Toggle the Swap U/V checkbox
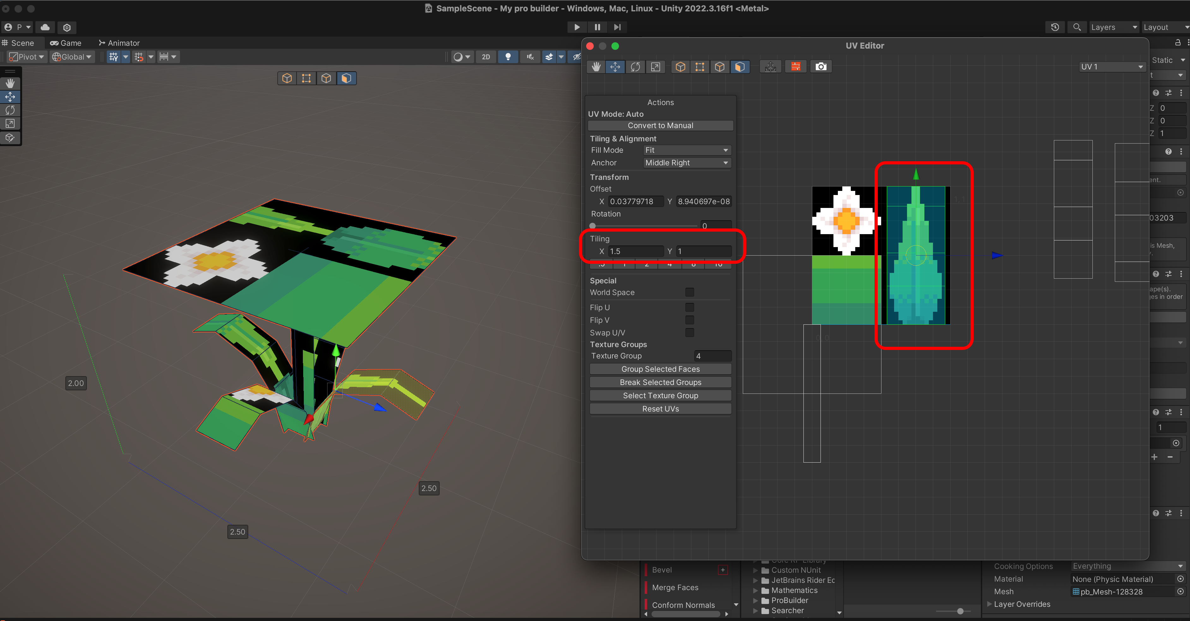Screen dimensions: 1190x621 pos(689,333)
